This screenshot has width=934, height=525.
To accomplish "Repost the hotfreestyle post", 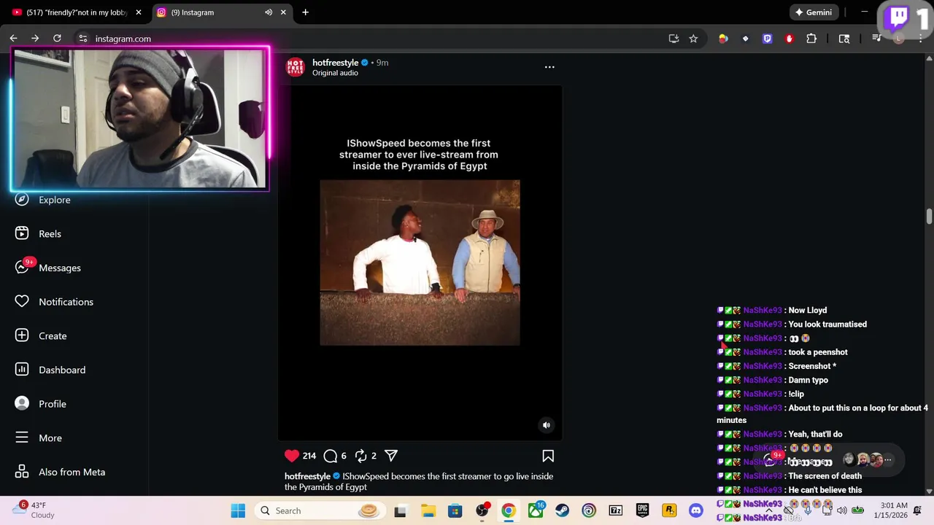I will [x=360, y=456].
